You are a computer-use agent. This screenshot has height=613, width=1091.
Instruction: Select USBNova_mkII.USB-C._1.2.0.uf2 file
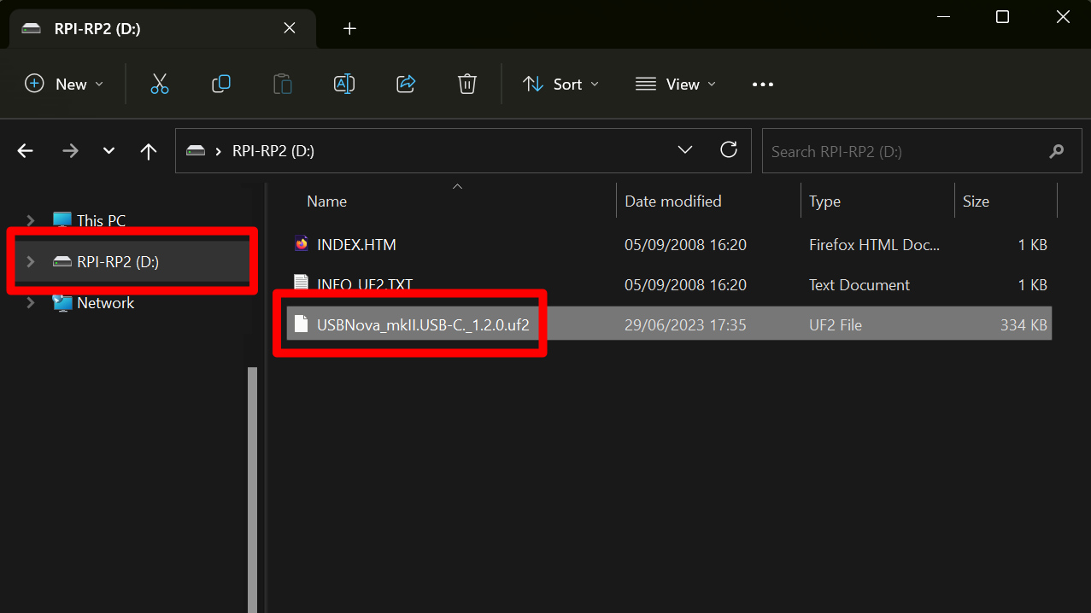coord(423,325)
